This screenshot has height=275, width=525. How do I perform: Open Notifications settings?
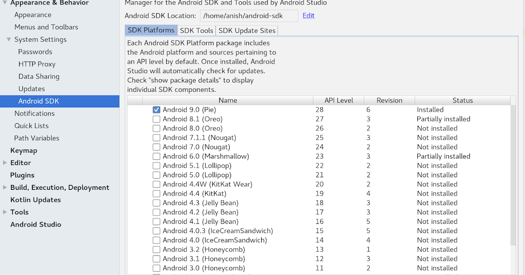(x=35, y=113)
